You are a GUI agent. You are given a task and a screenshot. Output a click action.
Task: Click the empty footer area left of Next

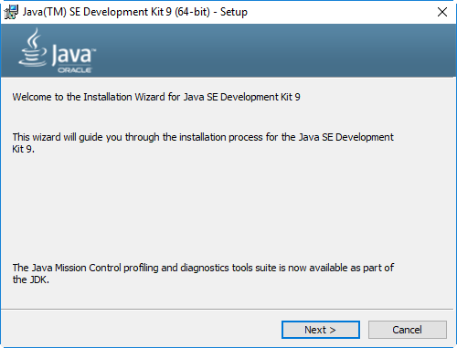click(x=140, y=330)
